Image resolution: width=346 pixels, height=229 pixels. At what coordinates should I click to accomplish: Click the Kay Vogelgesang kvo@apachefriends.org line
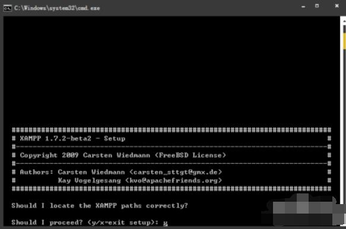point(140,180)
